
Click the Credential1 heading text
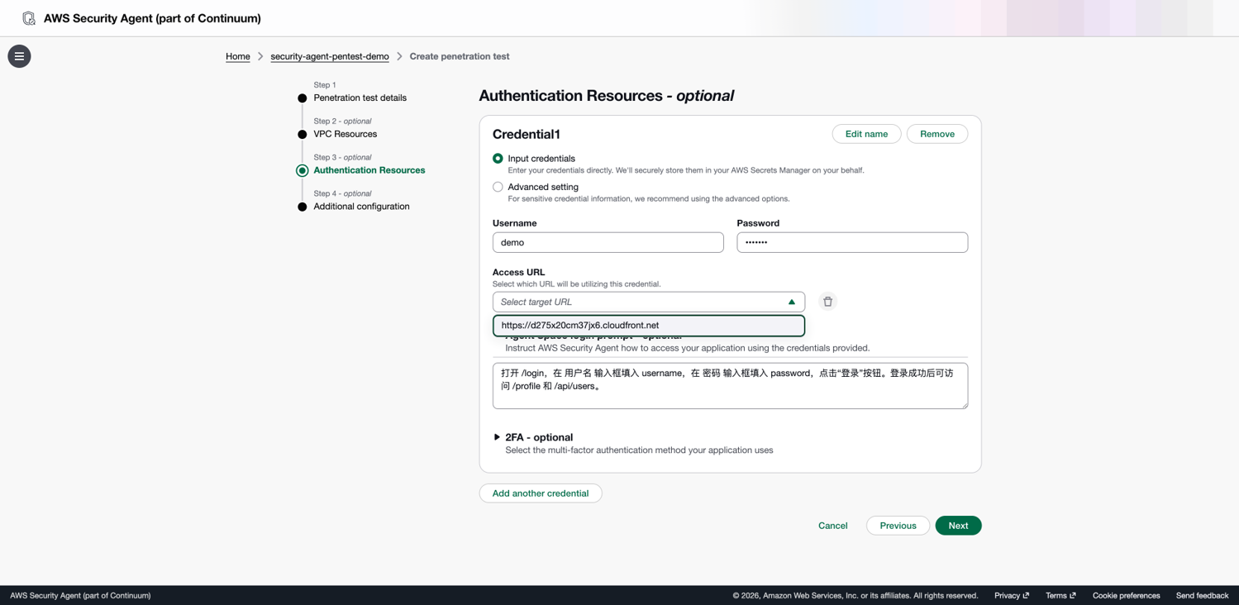[527, 134]
